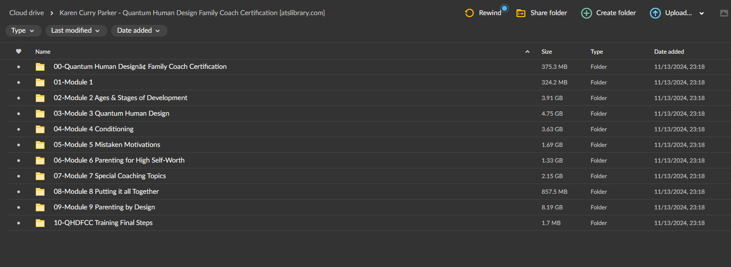
Task: Open the Upload options dropdown arrow
Action: tap(702, 14)
